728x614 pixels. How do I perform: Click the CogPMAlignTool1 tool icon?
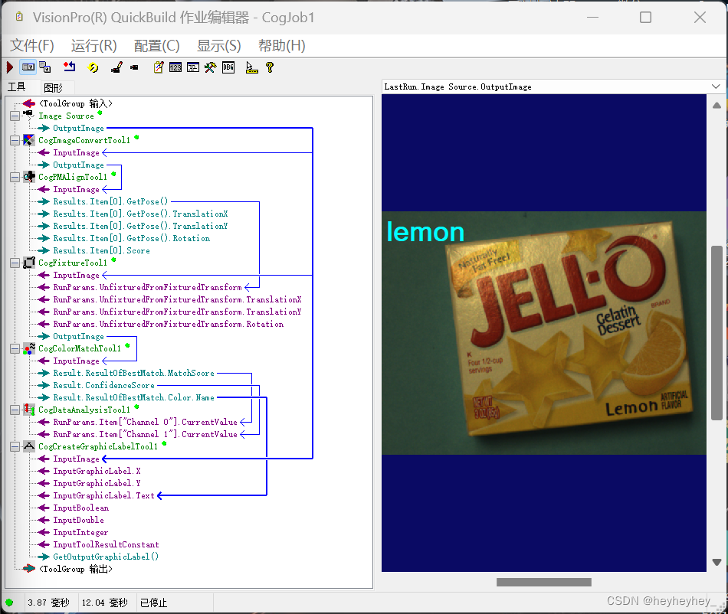pos(29,177)
